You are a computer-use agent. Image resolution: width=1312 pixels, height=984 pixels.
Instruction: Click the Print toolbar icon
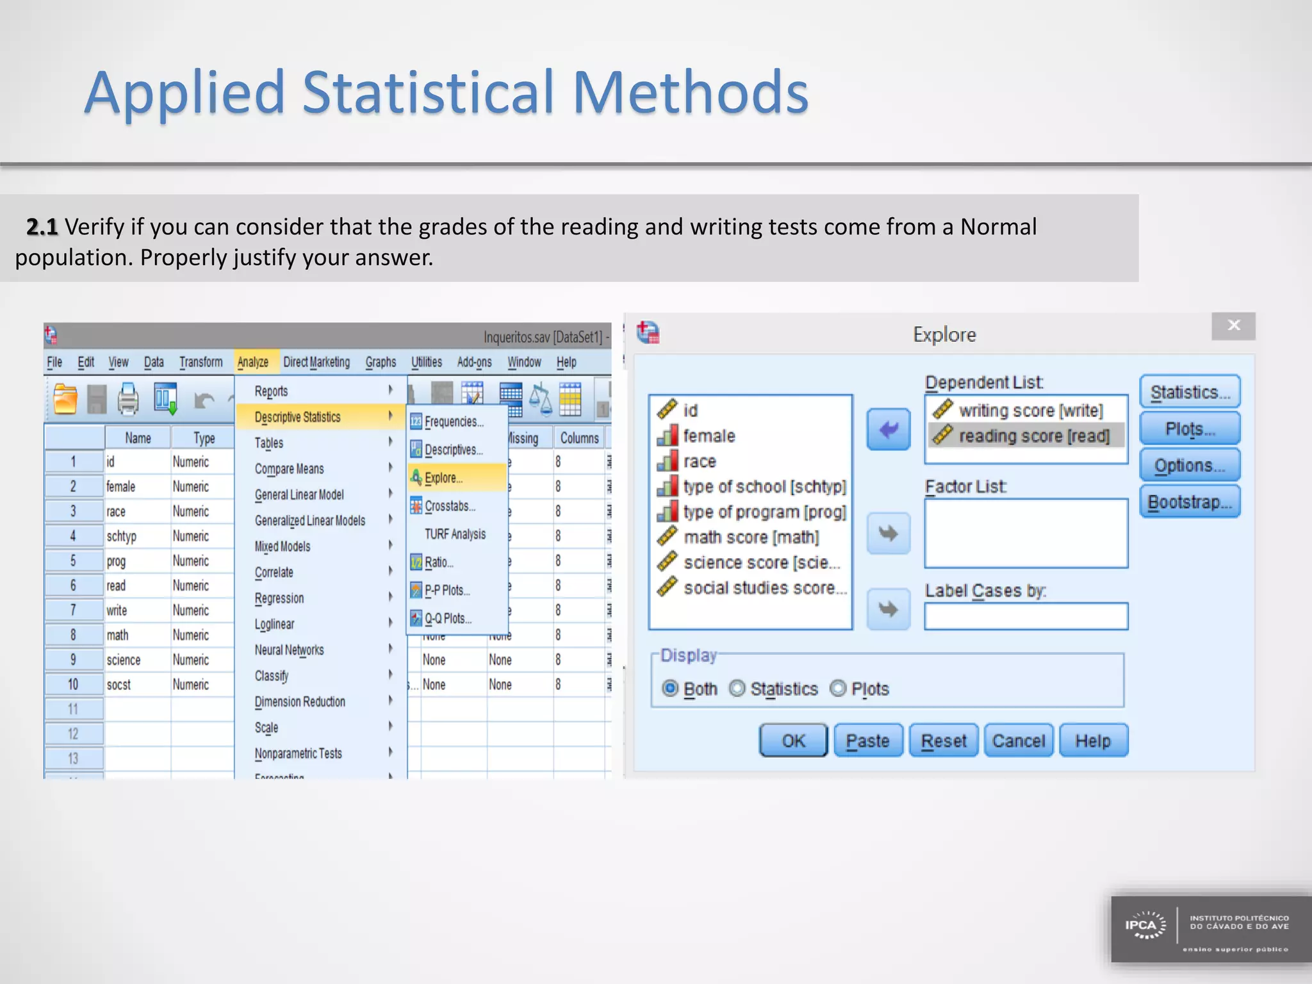point(128,399)
